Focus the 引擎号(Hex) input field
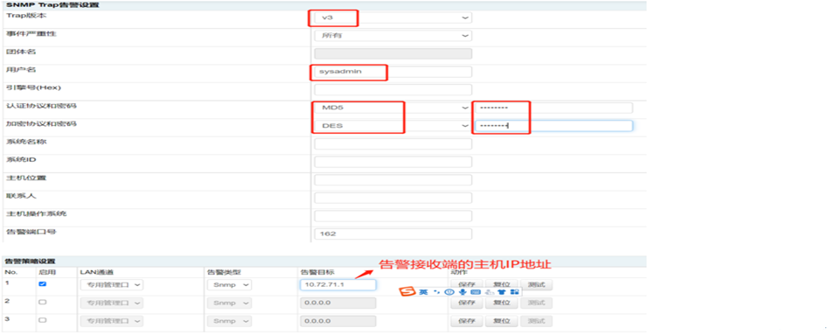The width and height of the screenshot is (828, 335). 393,90
